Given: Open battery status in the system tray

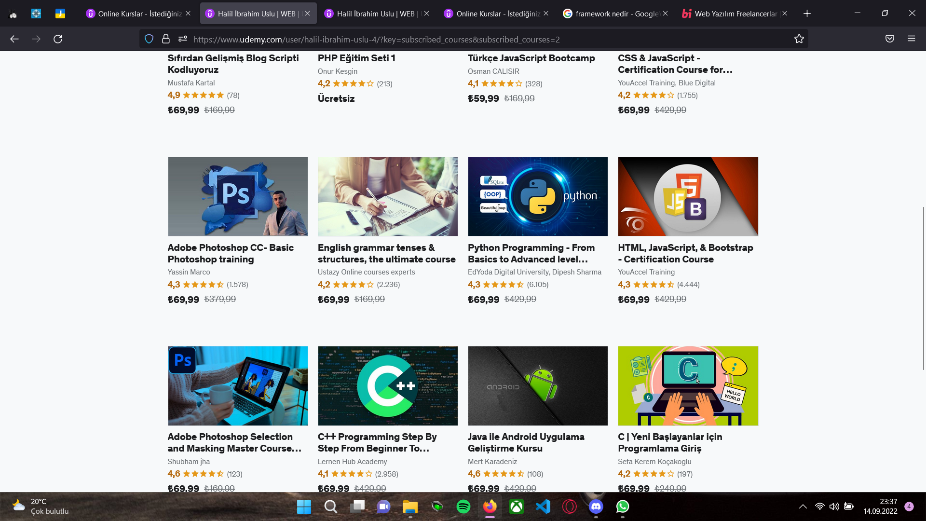Looking at the screenshot, I should click(849, 507).
